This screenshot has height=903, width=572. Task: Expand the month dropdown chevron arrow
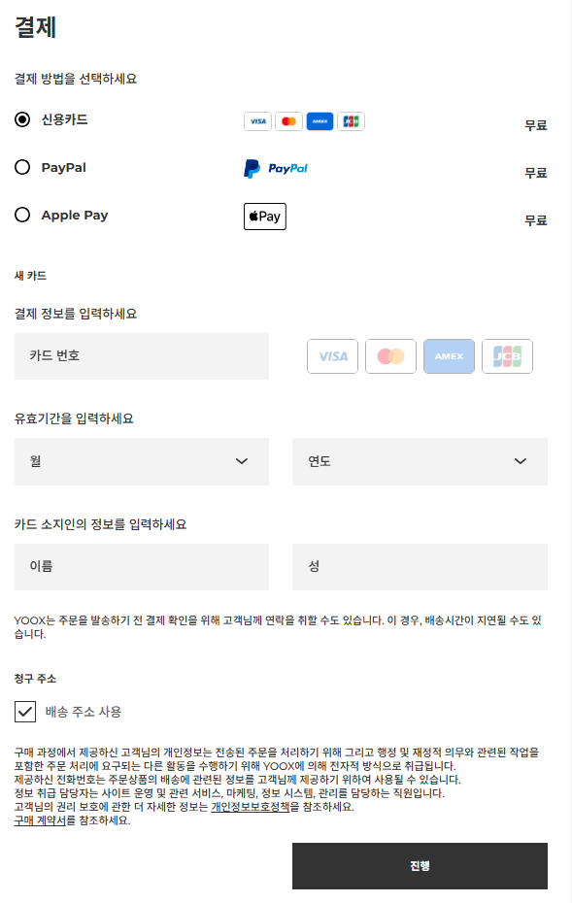(x=243, y=461)
